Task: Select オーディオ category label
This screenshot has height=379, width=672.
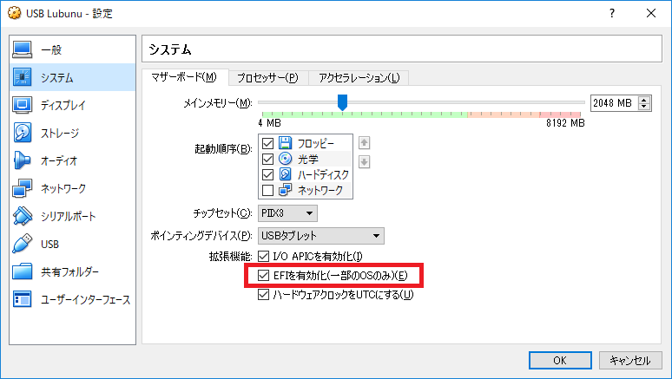Action: (x=59, y=161)
